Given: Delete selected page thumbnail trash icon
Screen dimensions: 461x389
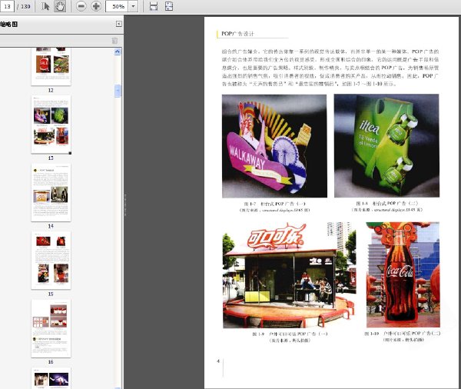Looking at the screenshot, I should (115, 41).
